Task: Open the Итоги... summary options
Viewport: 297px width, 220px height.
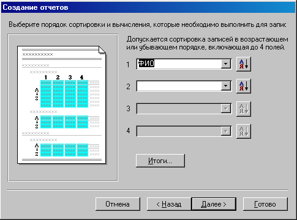Action: pos(160,161)
